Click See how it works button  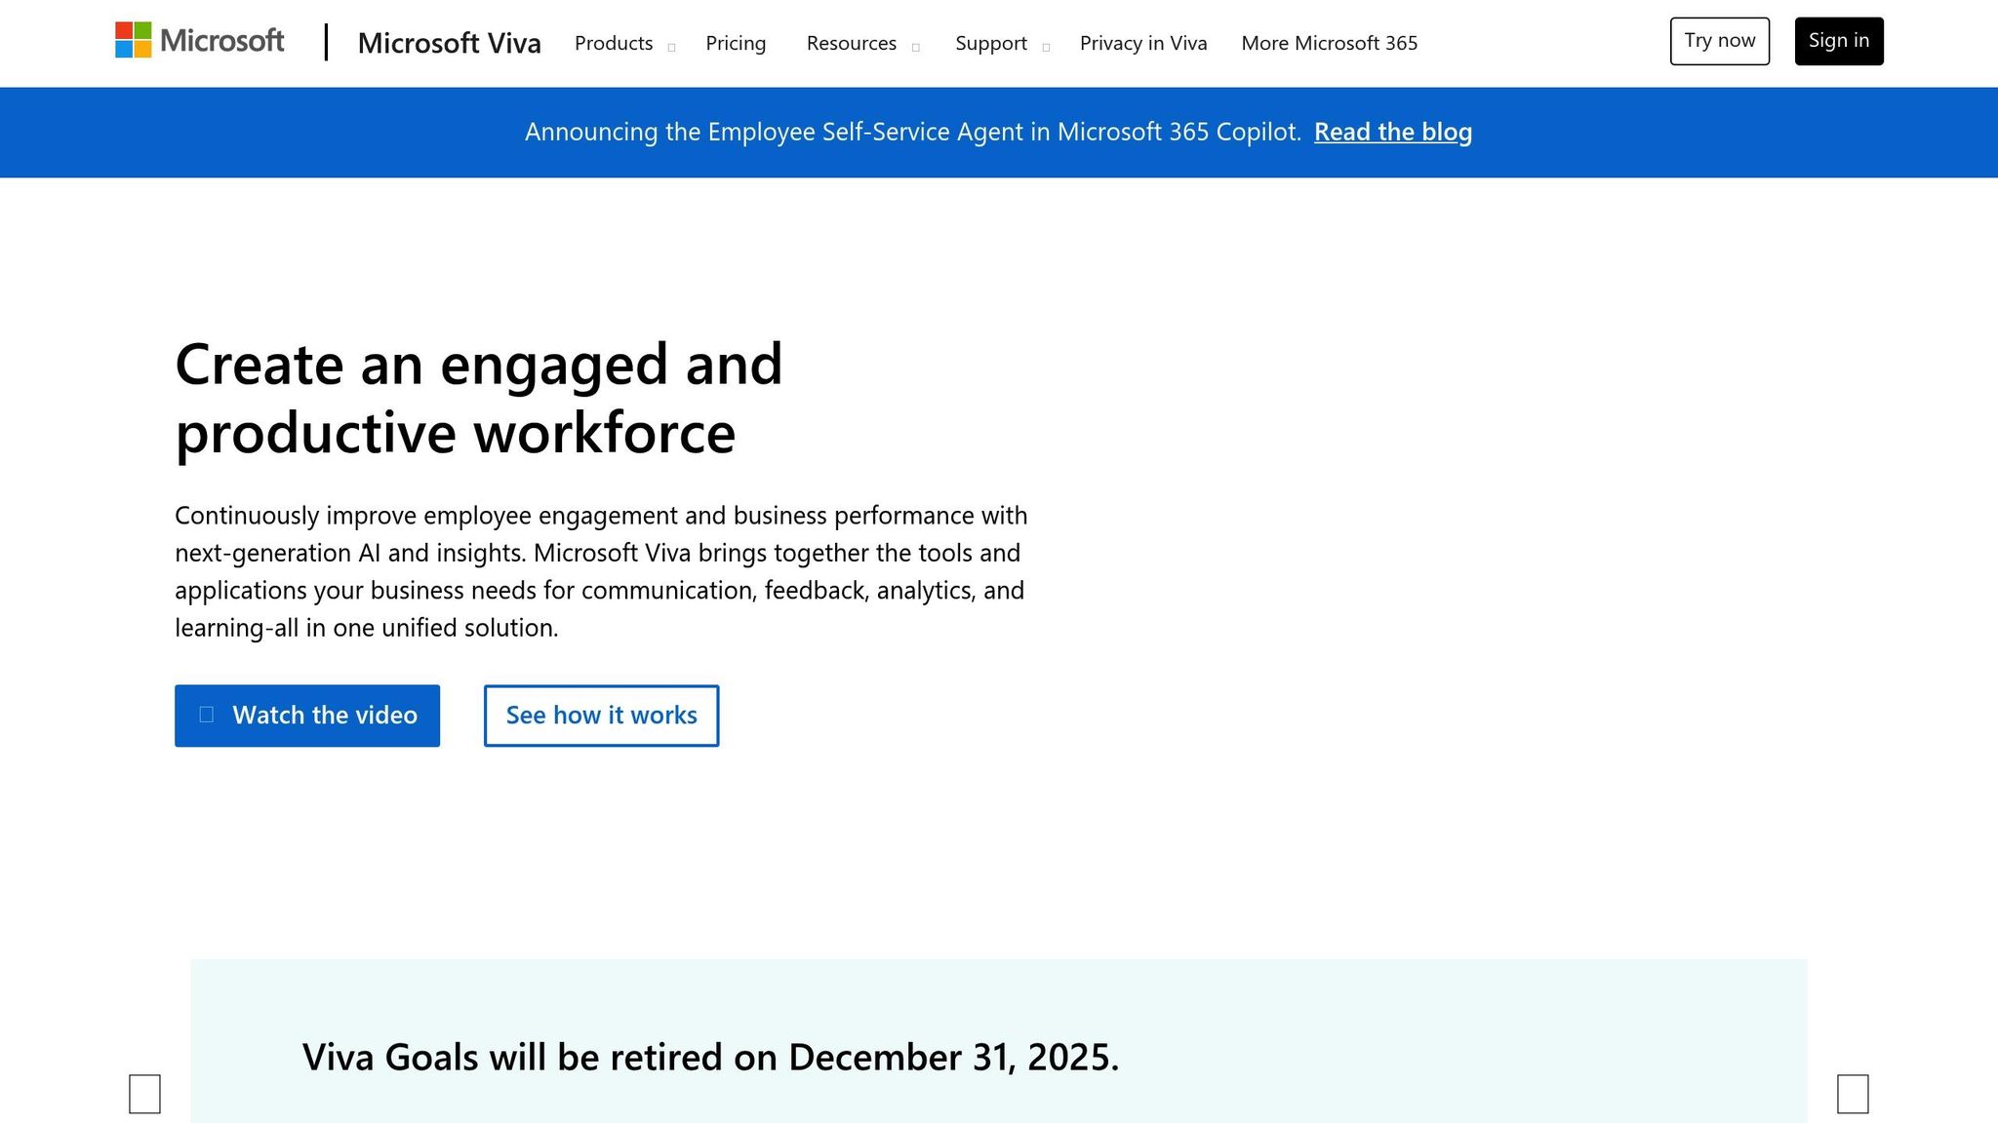point(601,716)
